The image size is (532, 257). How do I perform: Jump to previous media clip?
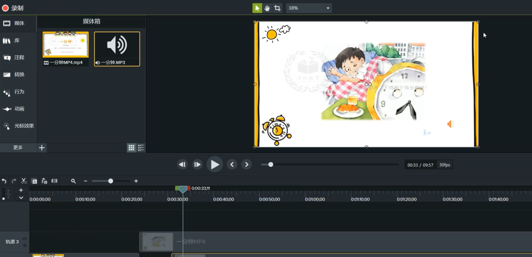click(232, 165)
